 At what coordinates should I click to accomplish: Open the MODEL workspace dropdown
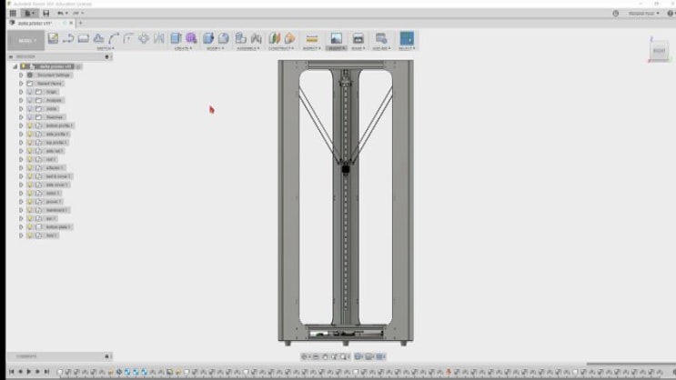coord(25,40)
